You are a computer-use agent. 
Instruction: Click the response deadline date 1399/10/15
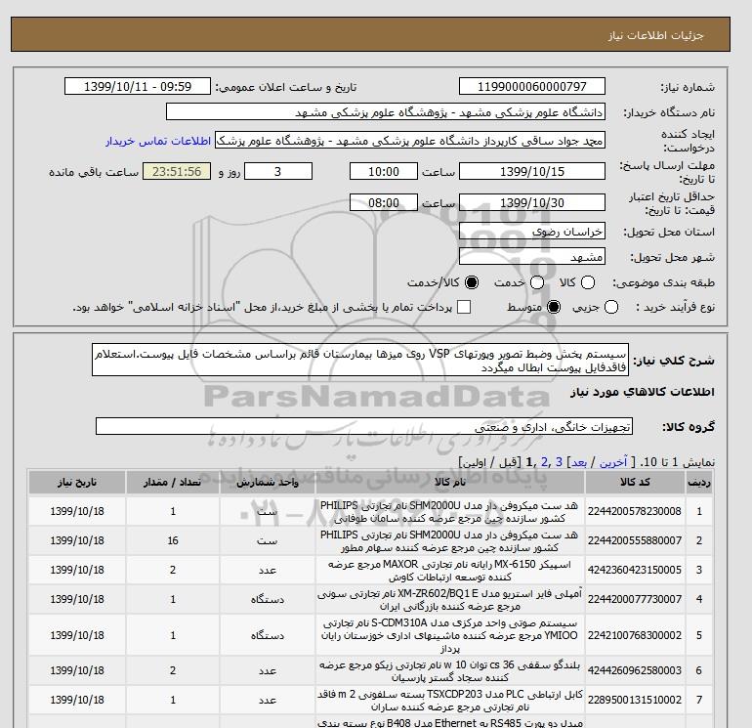click(532, 171)
